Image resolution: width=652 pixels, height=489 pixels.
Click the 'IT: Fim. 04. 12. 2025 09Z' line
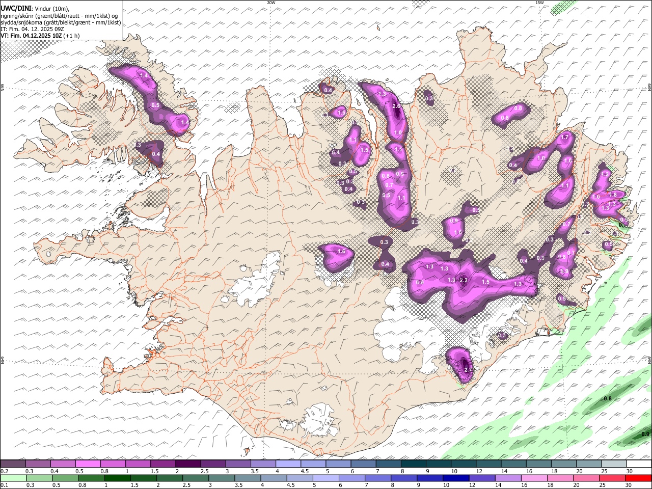tap(32, 29)
